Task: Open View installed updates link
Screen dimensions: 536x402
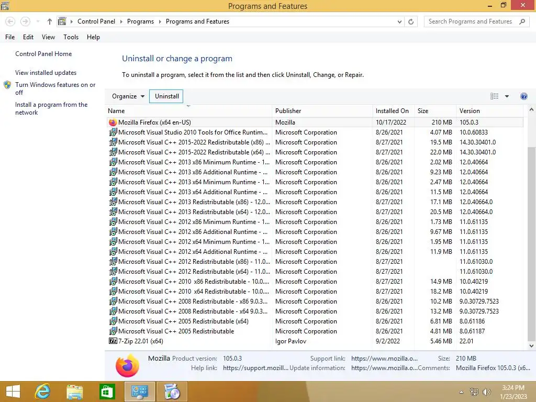Action: click(46, 72)
